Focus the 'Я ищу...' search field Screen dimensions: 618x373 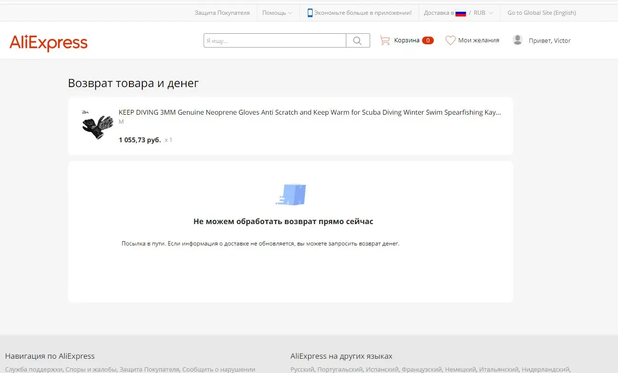tap(275, 40)
